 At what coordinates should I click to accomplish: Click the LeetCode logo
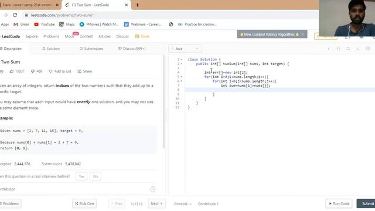pyautogui.click(x=10, y=36)
